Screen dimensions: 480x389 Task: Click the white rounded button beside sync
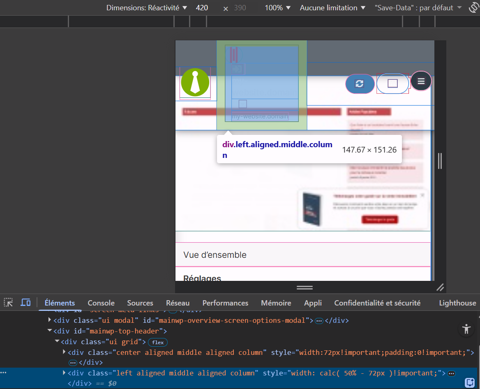coord(392,83)
